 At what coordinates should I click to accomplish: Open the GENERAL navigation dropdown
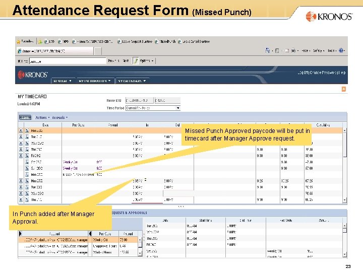(x=63, y=81)
